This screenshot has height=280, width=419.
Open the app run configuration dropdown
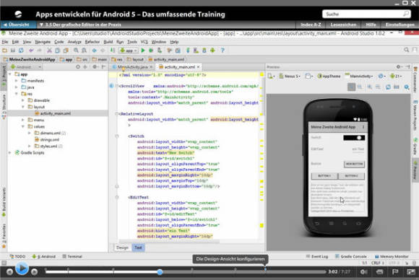pos(129,51)
